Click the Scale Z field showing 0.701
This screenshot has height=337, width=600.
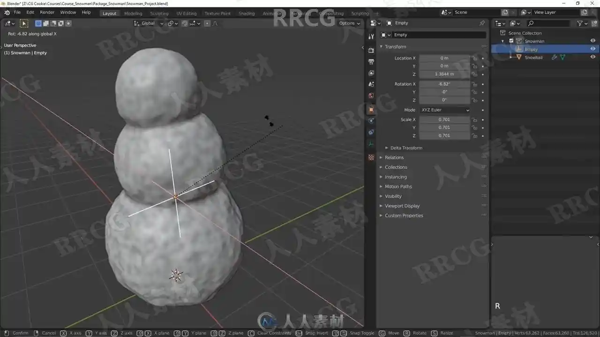tap(444, 136)
